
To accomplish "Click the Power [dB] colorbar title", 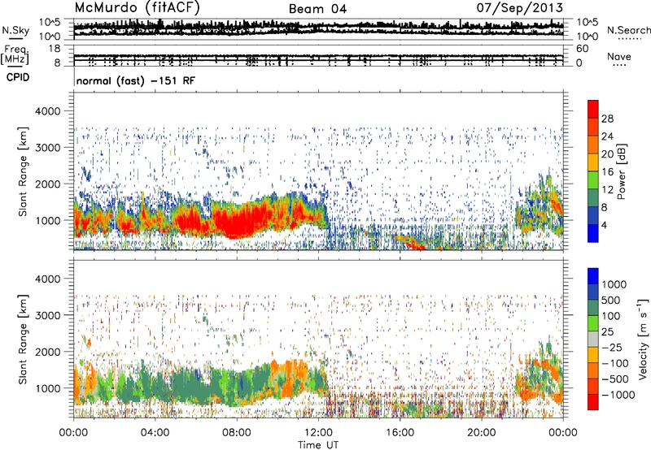I will click(621, 171).
